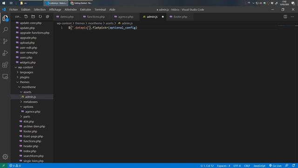
Task: Click montheme in breadcrumb
Action: coord(95,23)
